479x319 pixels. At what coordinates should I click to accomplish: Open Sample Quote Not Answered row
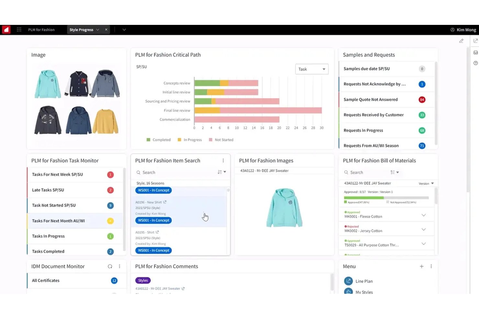(386, 100)
